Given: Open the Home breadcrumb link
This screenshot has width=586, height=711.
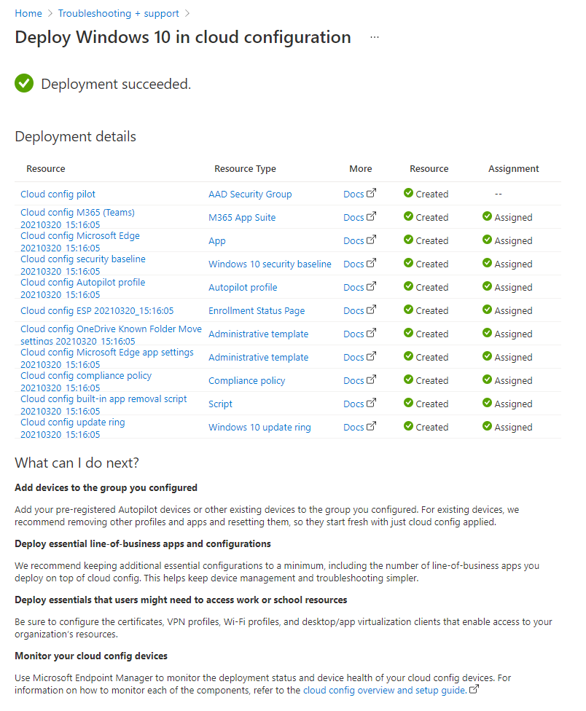Looking at the screenshot, I should (28, 14).
